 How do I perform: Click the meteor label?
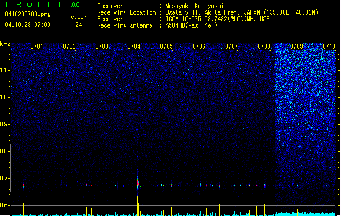pos(77,17)
